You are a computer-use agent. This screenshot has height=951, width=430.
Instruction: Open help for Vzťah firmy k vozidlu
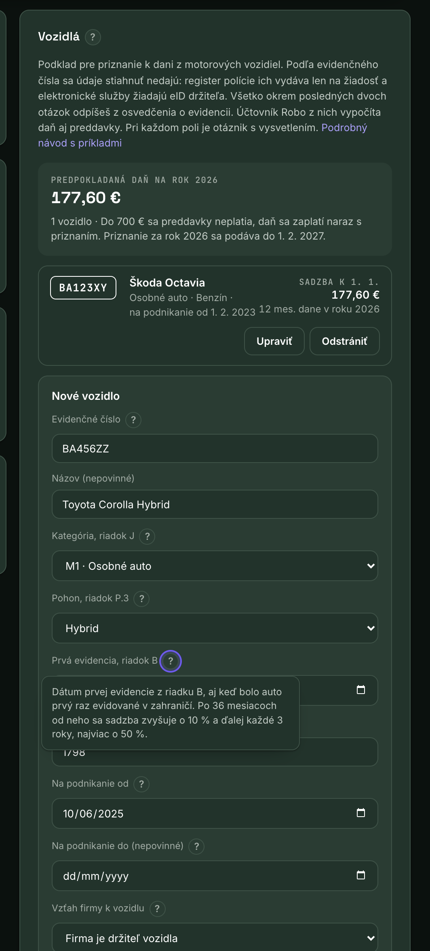click(157, 909)
